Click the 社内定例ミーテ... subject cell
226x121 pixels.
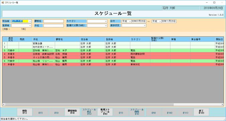coord(43,47)
